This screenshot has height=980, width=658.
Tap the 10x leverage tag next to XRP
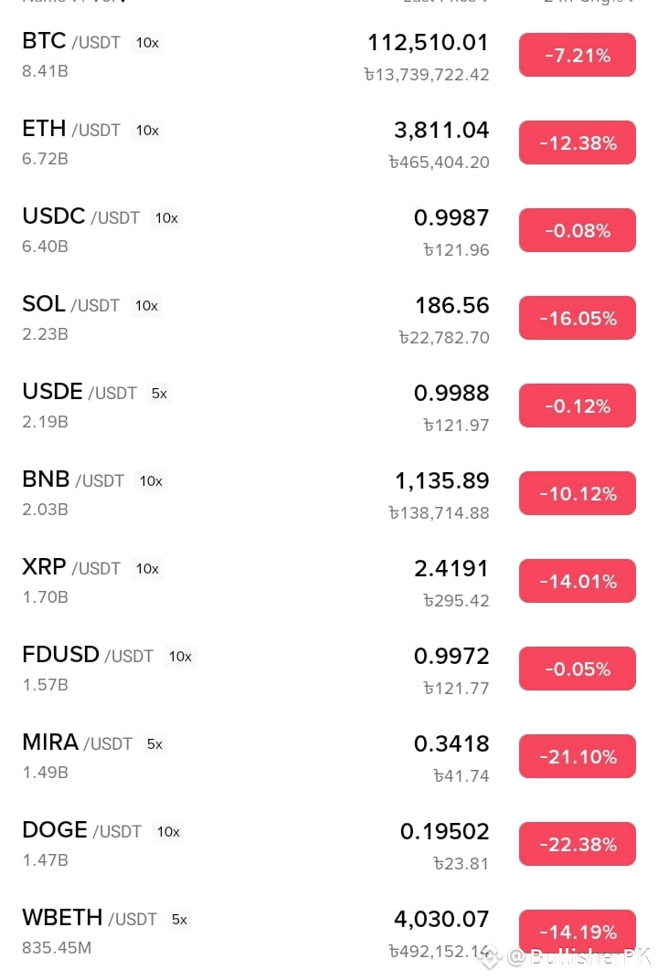tap(147, 569)
